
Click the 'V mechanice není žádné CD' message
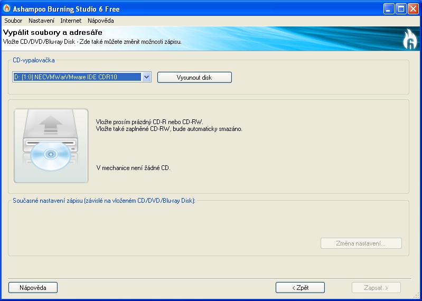[x=133, y=168]
